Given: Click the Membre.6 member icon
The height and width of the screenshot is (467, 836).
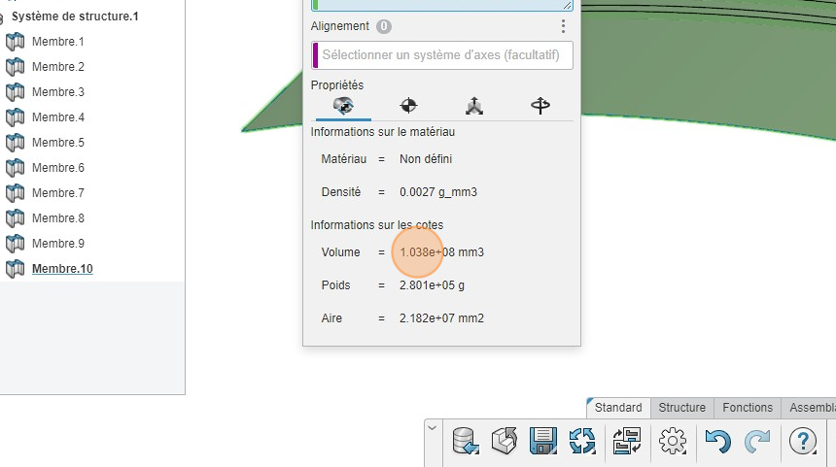Looking at the screenshot, I should point(15,168).
